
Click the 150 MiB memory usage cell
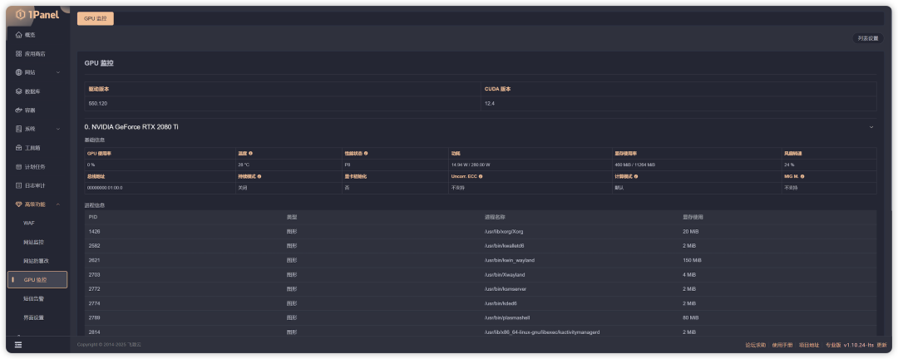[692, 260]
